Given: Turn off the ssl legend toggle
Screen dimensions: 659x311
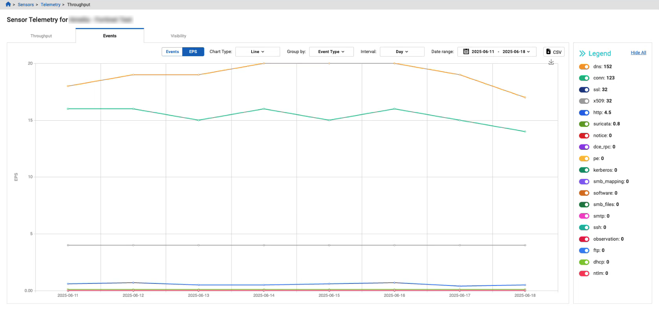Looking at the screenshot, I should coord(584,90).
